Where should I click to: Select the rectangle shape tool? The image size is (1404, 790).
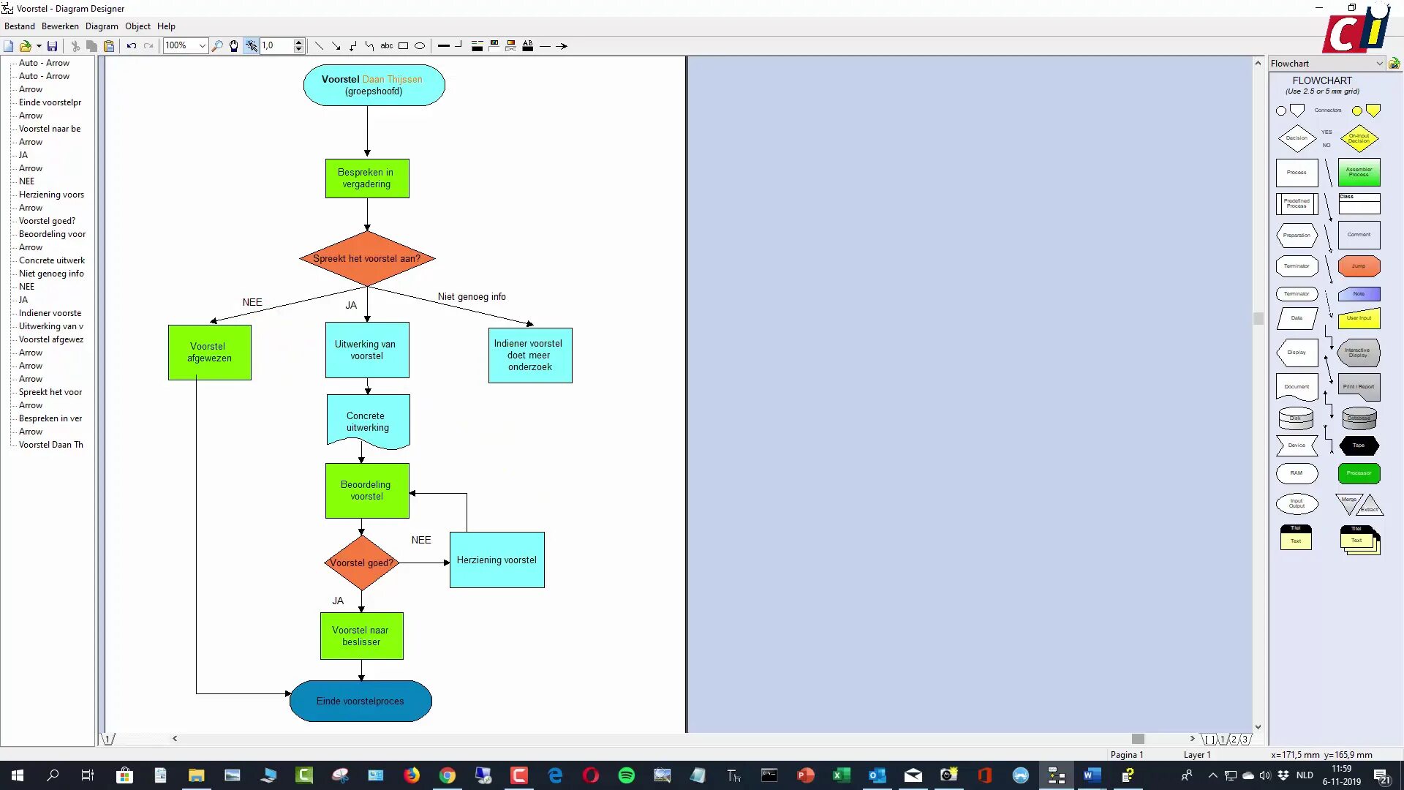tap(403, 46)
